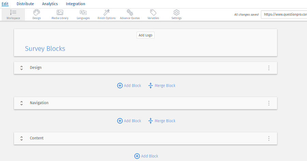
Task: Open the Media Library icon
Action: (60, 13)
